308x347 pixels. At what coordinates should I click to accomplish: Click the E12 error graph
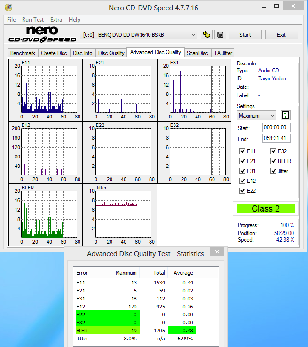click(x=46, y=152)
